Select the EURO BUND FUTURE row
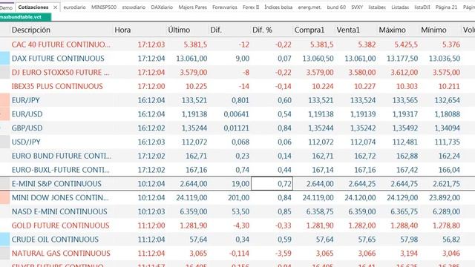Screen dimensions: 475x267 [237, 156]
